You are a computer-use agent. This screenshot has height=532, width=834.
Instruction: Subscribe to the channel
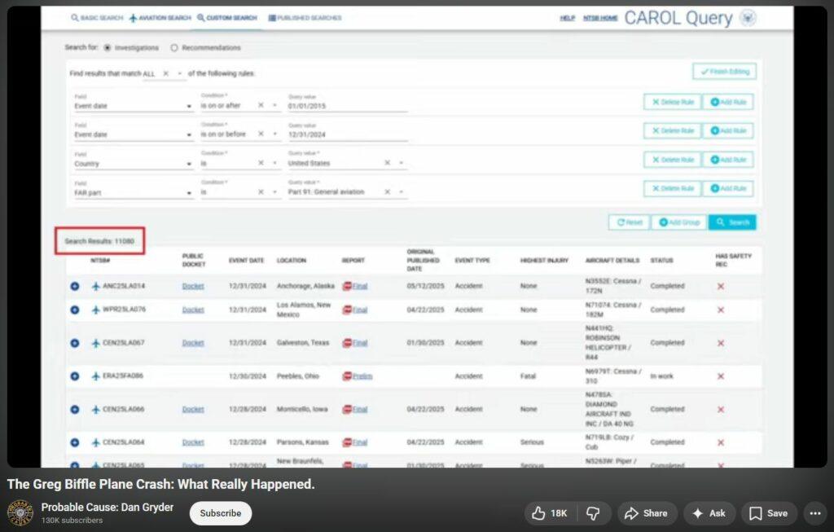click(x=221, y=513)
